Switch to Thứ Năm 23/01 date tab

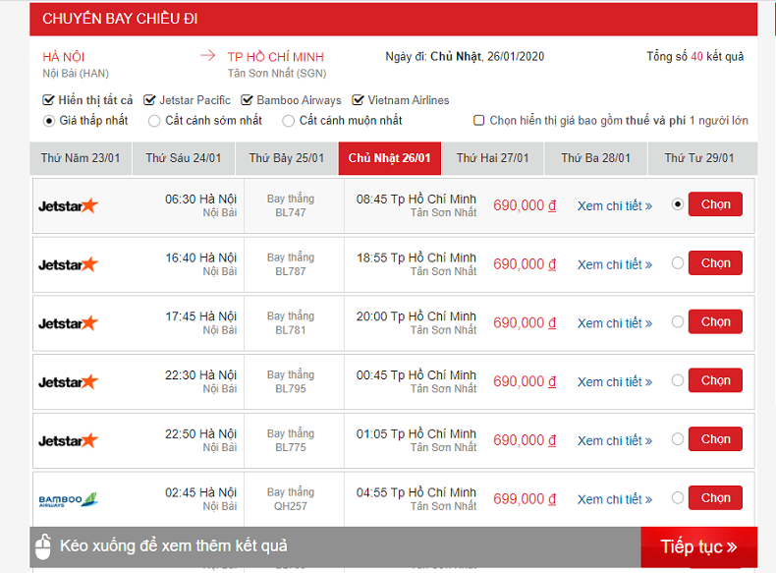click(x=81, y=158)
